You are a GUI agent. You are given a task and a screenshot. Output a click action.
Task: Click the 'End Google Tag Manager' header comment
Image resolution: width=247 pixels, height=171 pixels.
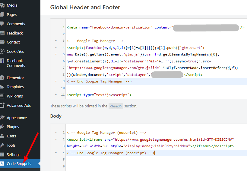(99, 81)
